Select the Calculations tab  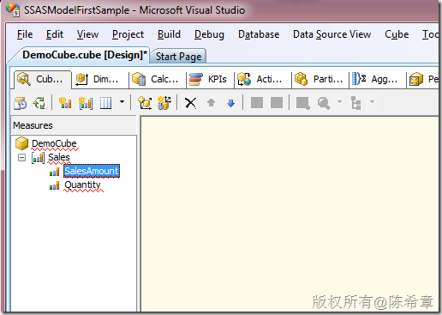[158, 79]
